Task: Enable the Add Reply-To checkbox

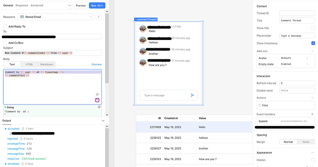Action: 5,26
